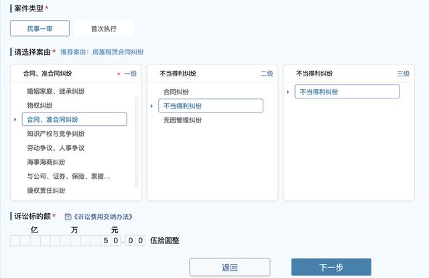Click the 下一步 button
The height and width of the screenshot is (278, 429).
tap(331, 267)
